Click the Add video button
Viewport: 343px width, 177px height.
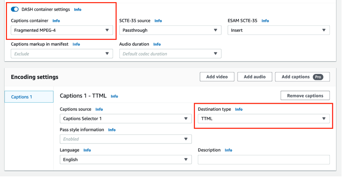pos(217,77)
